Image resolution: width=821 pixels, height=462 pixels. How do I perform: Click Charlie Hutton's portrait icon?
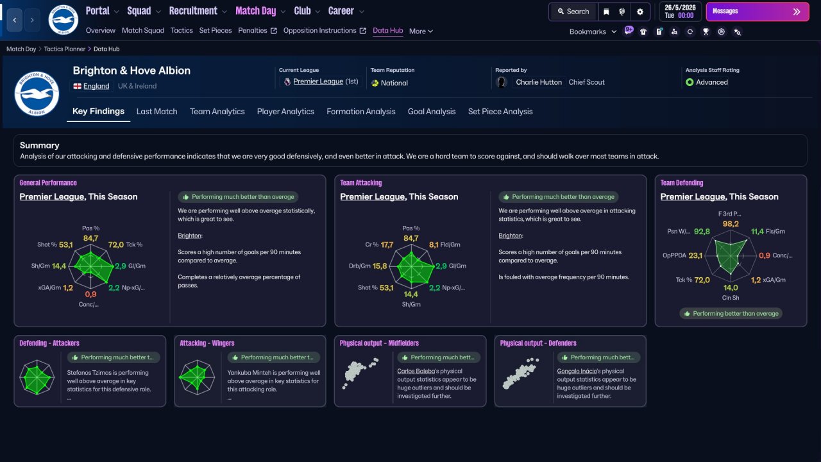point(502,82)
